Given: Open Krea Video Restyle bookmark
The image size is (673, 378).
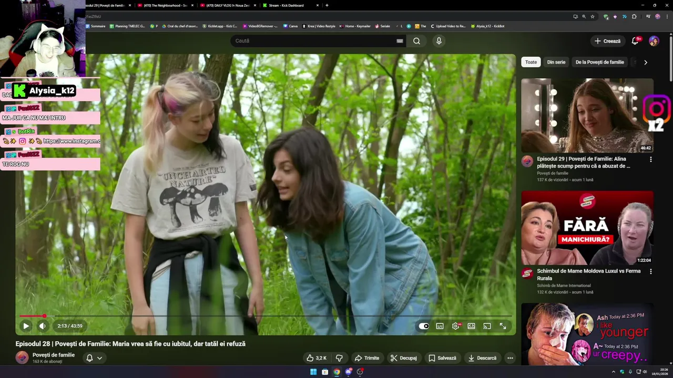Looking at the screenshot, I should [319, 26].
